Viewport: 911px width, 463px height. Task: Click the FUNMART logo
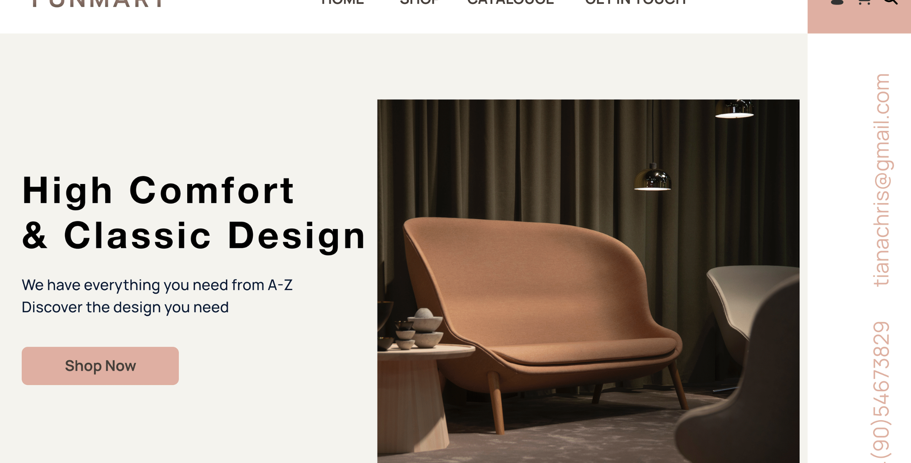point(98,3)
